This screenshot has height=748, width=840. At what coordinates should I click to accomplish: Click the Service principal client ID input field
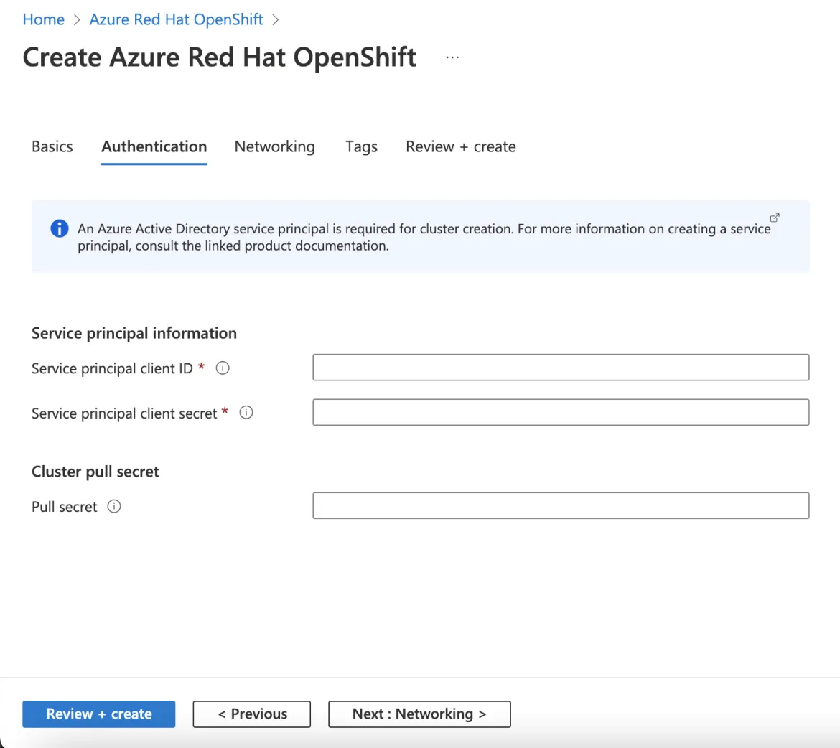(560, 367)
